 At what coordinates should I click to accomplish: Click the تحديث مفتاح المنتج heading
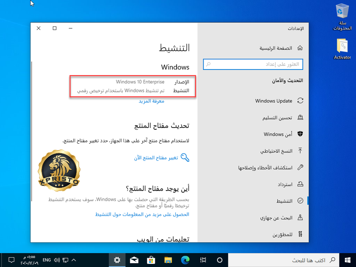point(162,126)
